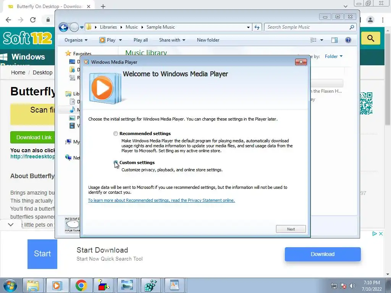Expand the address bar history dropdown

pyautogui.click(x=248, y=27)
